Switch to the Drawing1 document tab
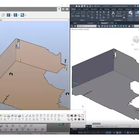The height and width of the screenshot is (139, 139). coord(90,23)
